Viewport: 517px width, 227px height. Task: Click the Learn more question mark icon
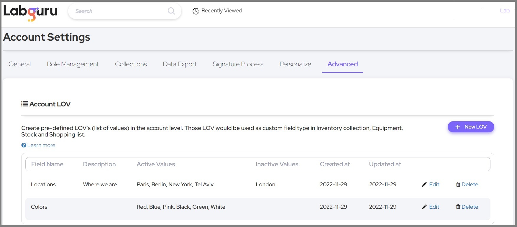click(24, 145)
